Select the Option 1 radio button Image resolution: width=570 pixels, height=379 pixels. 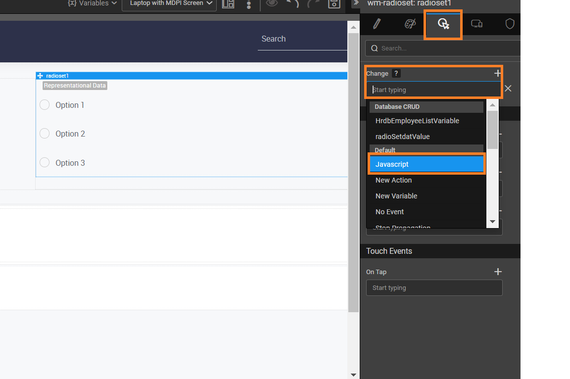click(x=45, y=105)
